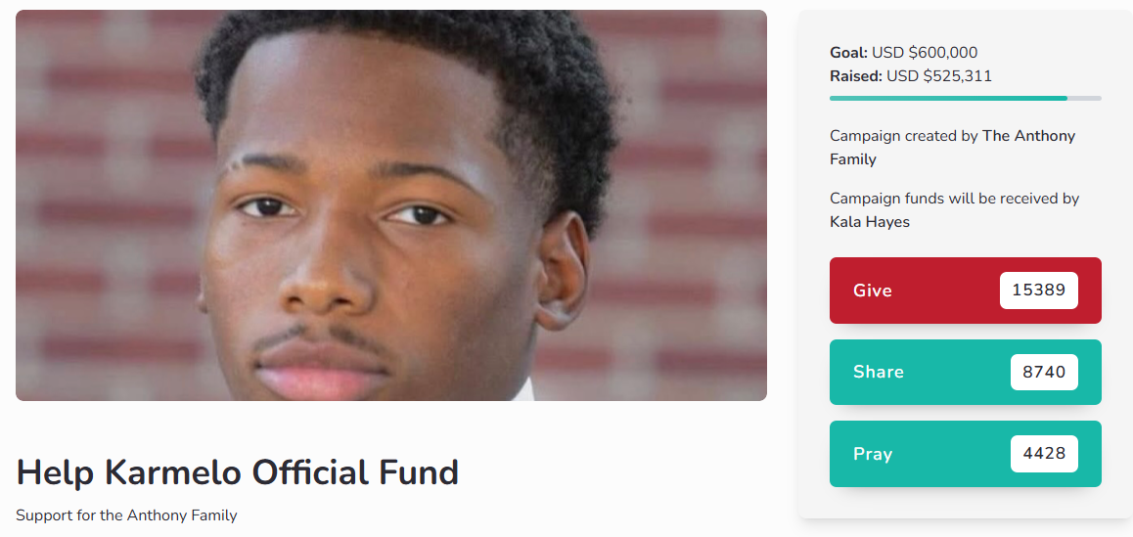The height and width of the screenshot is (537, 1133).
Task: Click the Kala Hayes recipient name
Action: tap(869, 222)
